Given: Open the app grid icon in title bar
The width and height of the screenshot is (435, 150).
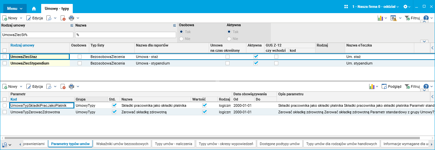Looking at the screenshot, I should point(346,7).
